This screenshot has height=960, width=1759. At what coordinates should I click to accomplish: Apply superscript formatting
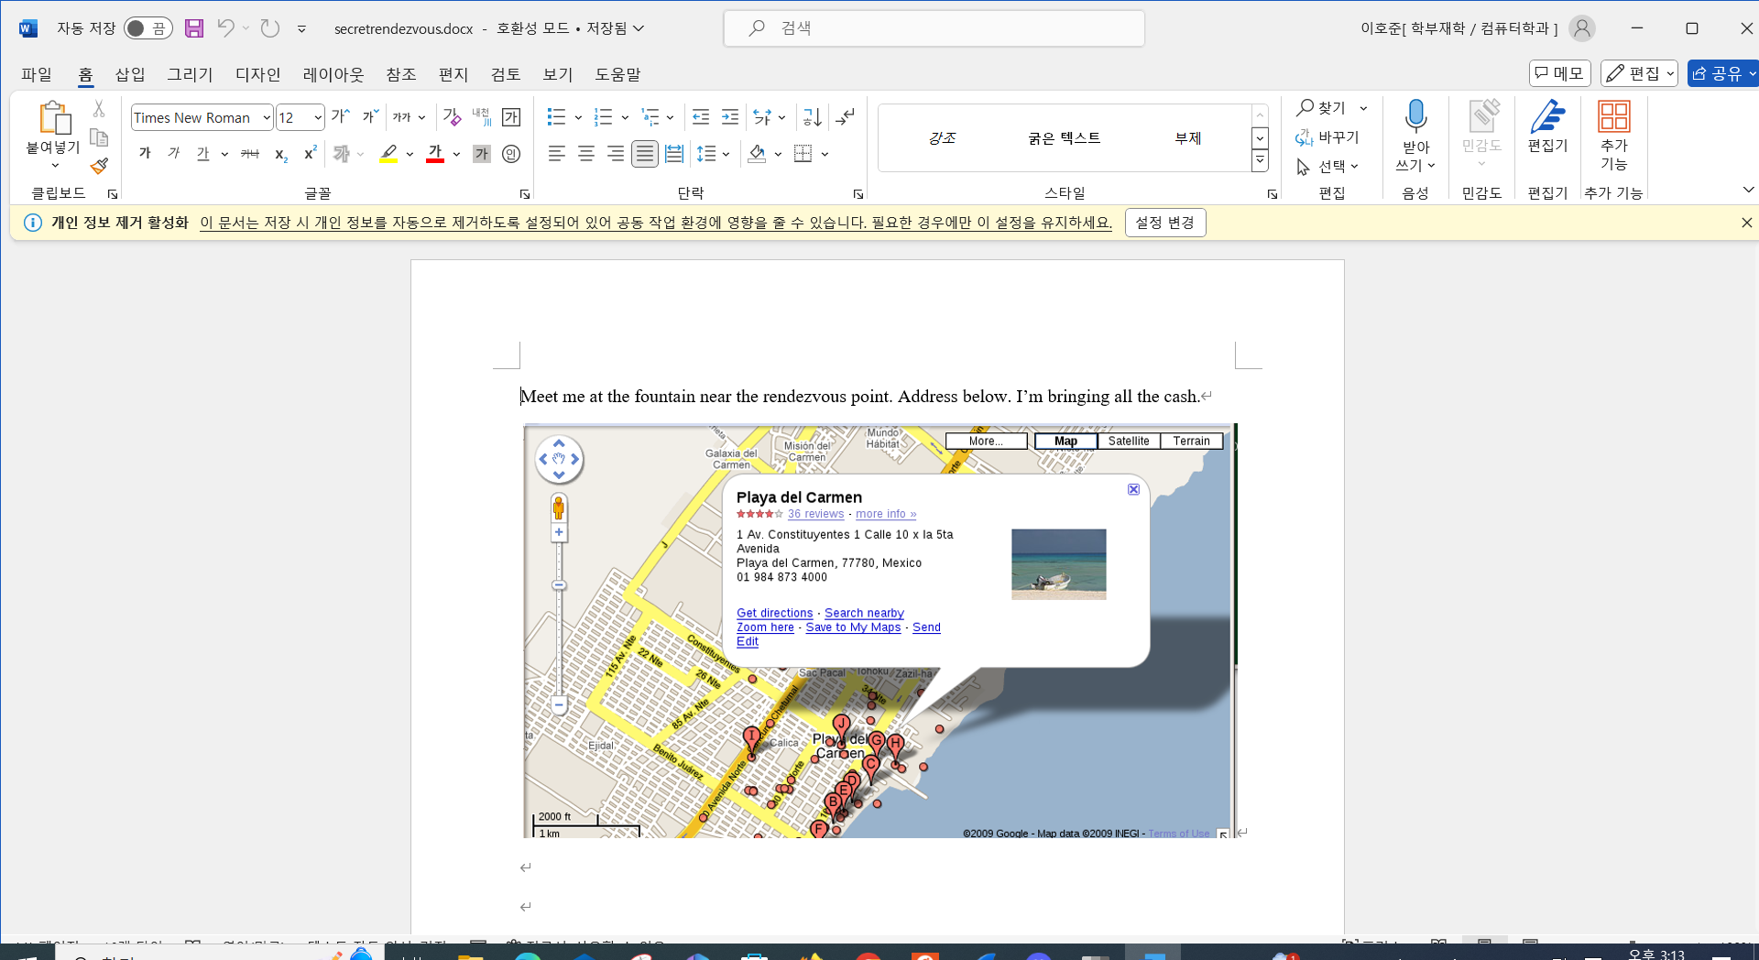pyautogui.click(x=310, y=153)
